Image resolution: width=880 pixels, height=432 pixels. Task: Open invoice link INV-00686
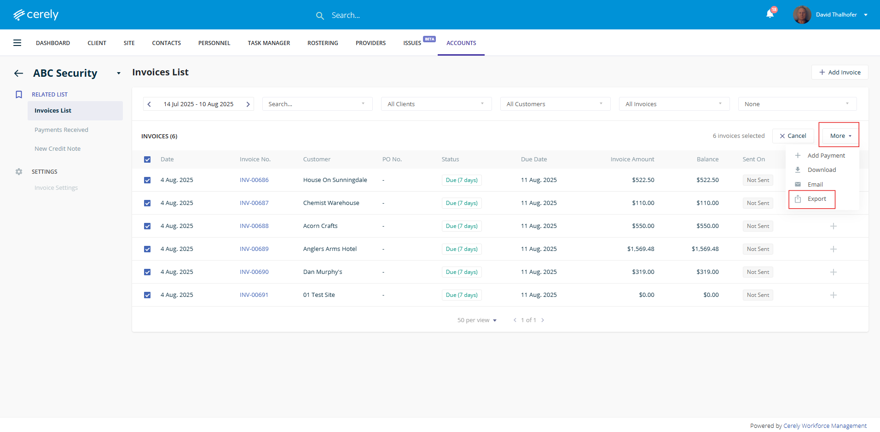tap(254, 180)
